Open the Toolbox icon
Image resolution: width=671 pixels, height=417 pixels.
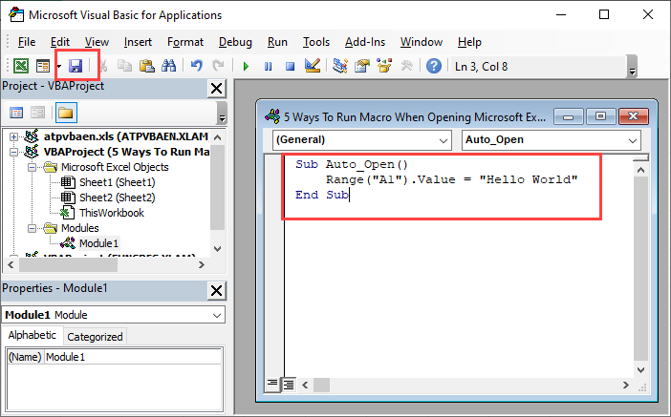406,66
